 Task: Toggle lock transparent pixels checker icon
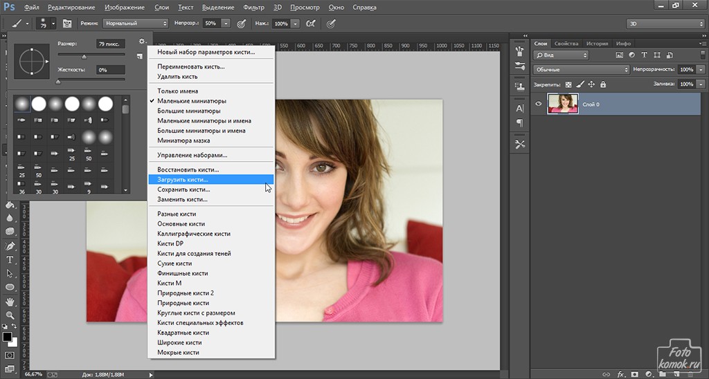pyautogui.click(x=569, y=84)
